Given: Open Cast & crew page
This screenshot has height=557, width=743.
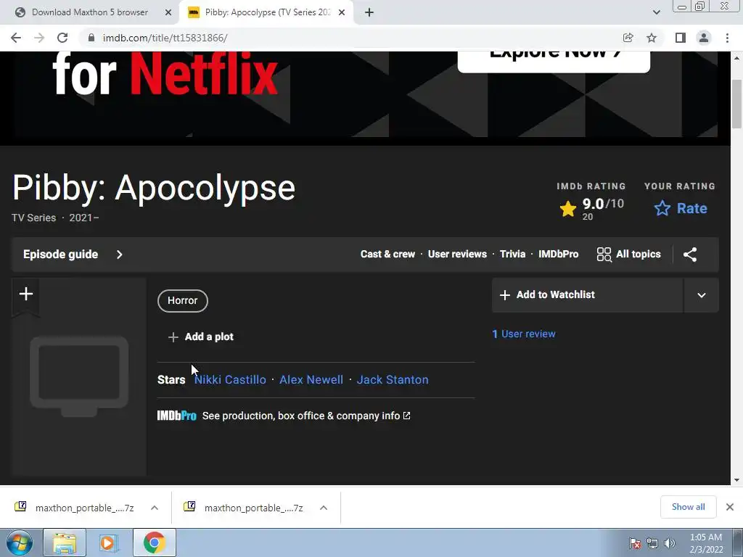Looking at the screenshot, I should point(387,255).
